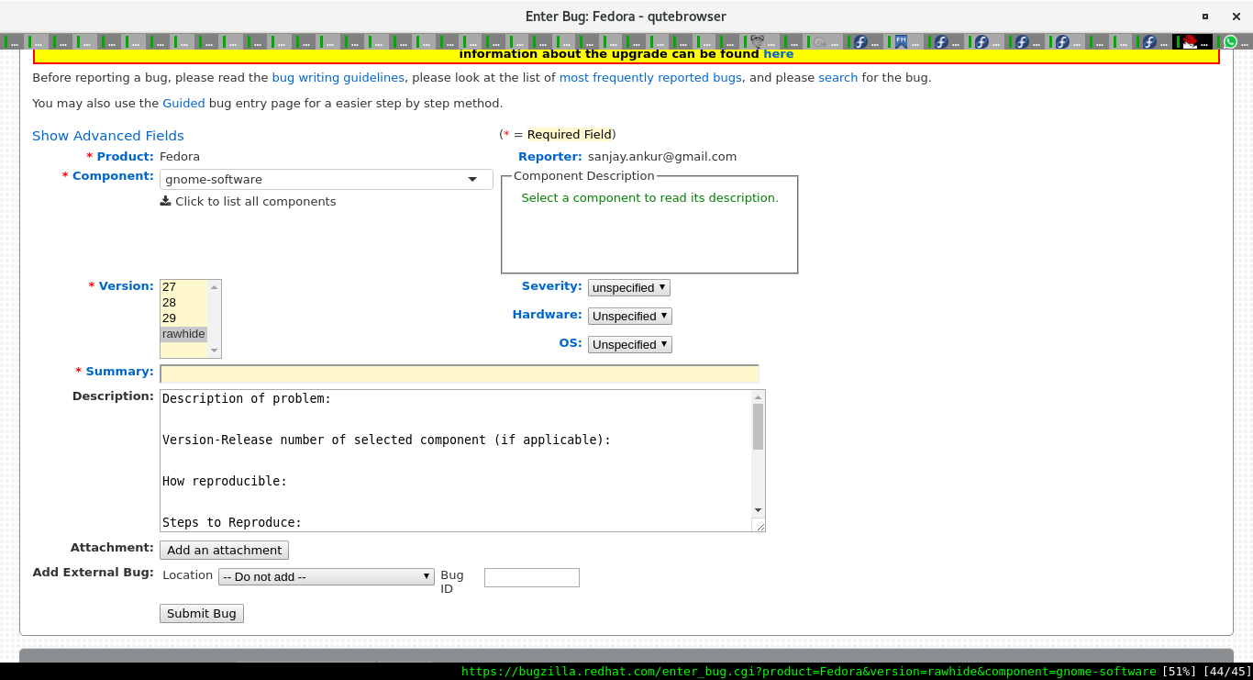The width and height of the screenshot is (1253, 680).
Task: Open the WhatsApp tab with green icon
Action: click(x=1230, y=40)
